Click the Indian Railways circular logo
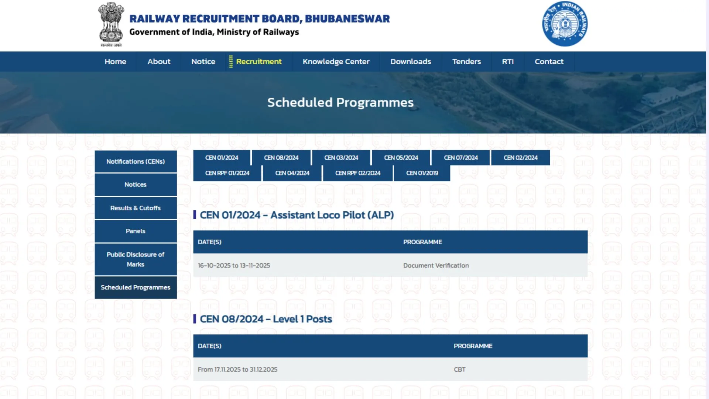709x399 pixels. [x=565, y=23]
